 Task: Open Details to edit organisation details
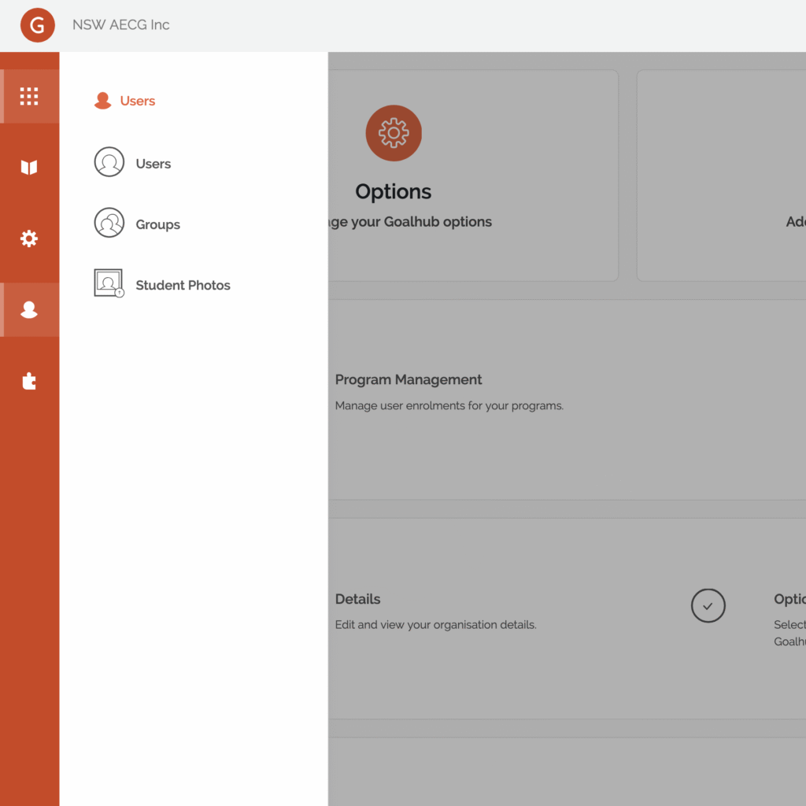click(x=358, y=599)
